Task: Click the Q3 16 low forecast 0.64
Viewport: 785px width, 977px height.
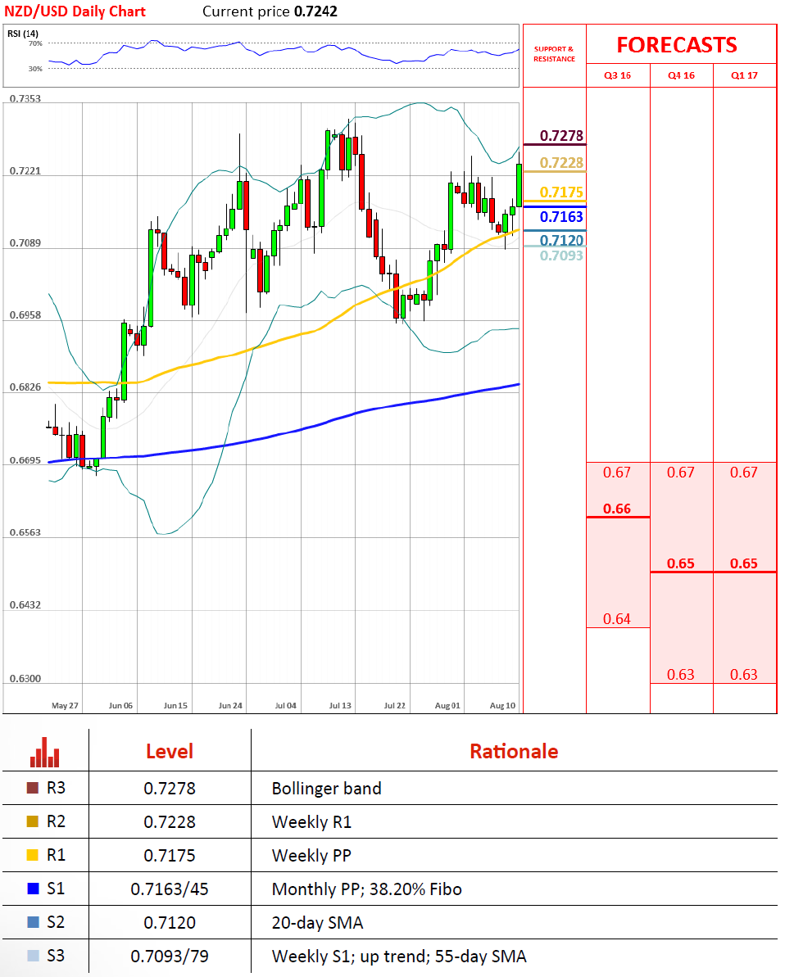Action: tap(617, 619)
